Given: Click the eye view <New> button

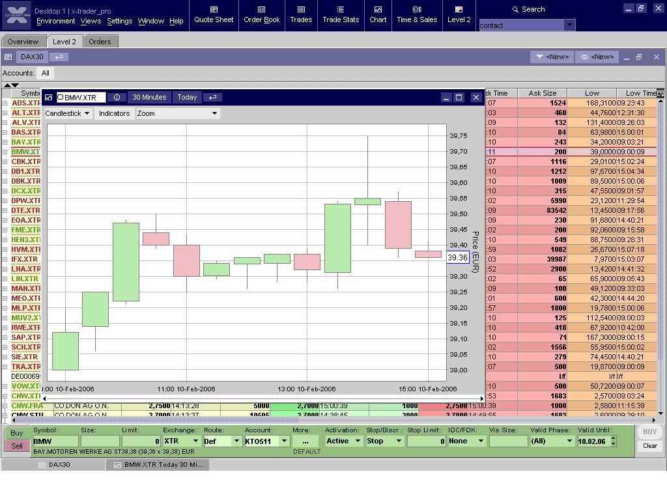Looking at the screenshot, I should 597,57.
